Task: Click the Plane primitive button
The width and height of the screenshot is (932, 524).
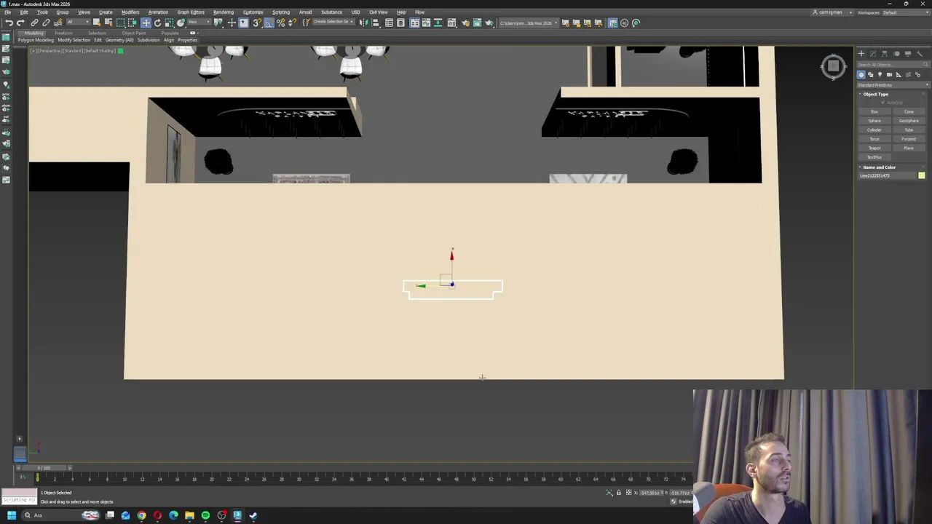Action: coord(909,148)
